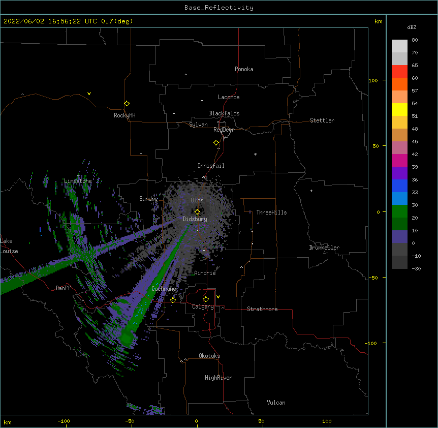Screen dimensions: 438x428
Task: Select the Okotoks label
Action: (x=209, y=356)
